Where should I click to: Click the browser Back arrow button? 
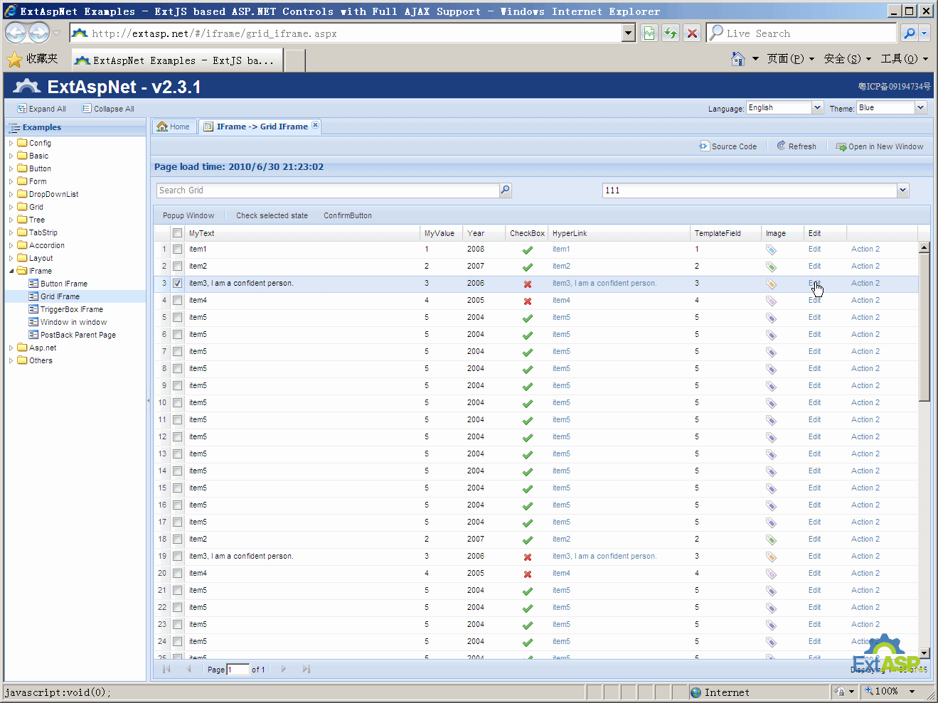[16, 33]
